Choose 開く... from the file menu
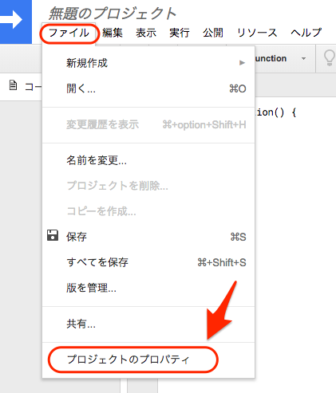Image resolution: width=336 pixels, height=393 pixels. [x=148, y=88]
